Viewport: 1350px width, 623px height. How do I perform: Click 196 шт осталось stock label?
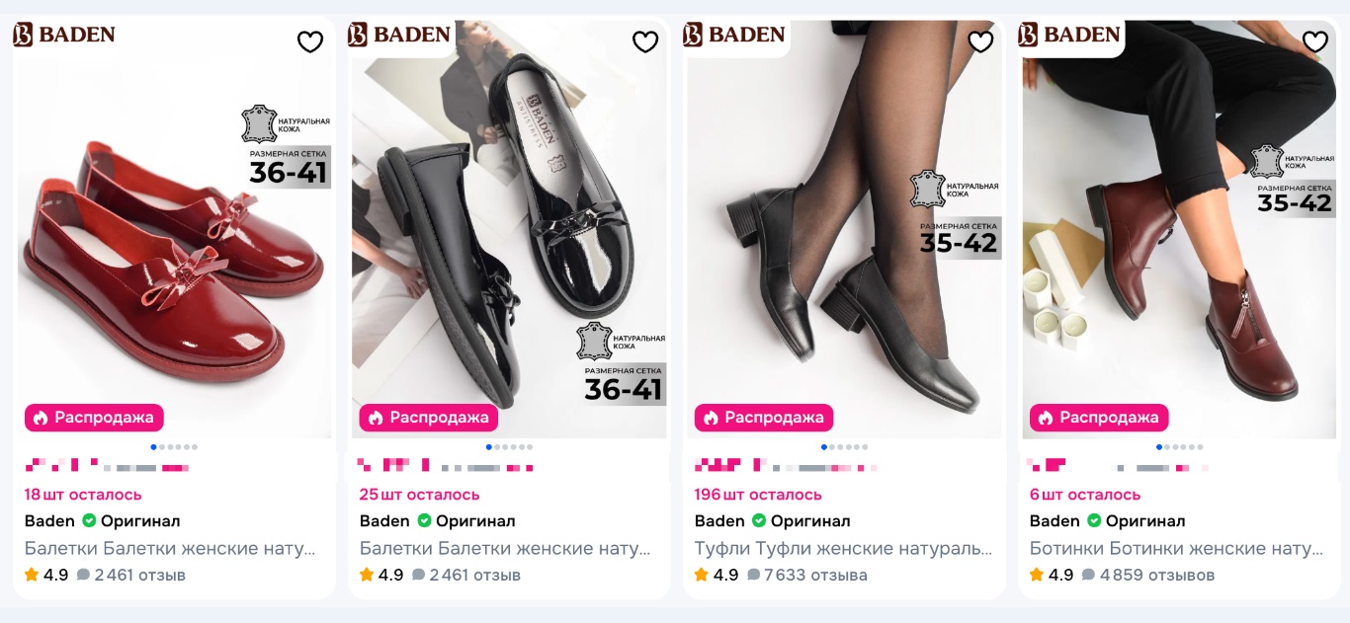758,495
